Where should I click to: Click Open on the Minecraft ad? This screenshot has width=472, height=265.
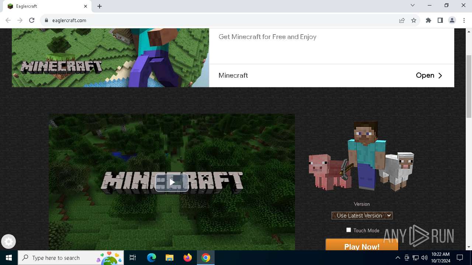pos(429,75)
